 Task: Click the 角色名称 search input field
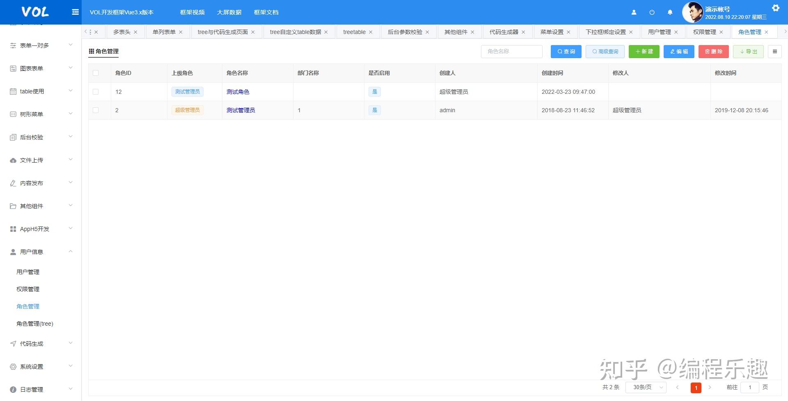click(x=511, y=52)
